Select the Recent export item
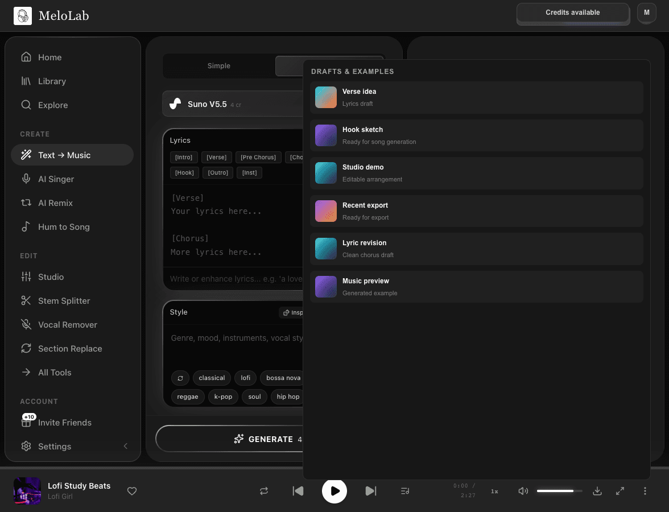The height and width of the screenshot is (512, 669). [477, 211]
